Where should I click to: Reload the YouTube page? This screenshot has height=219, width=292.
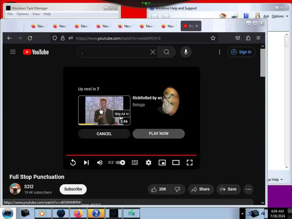click(x=30, y=38)
